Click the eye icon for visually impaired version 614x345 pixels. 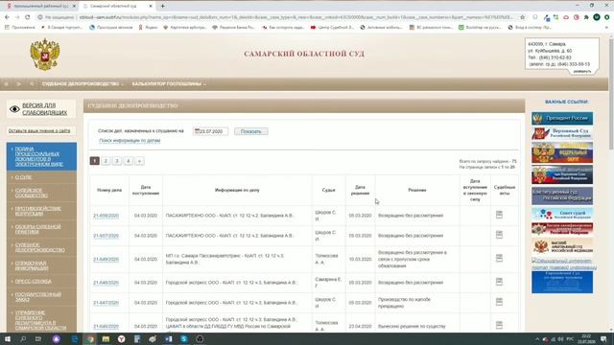(14, 108)
